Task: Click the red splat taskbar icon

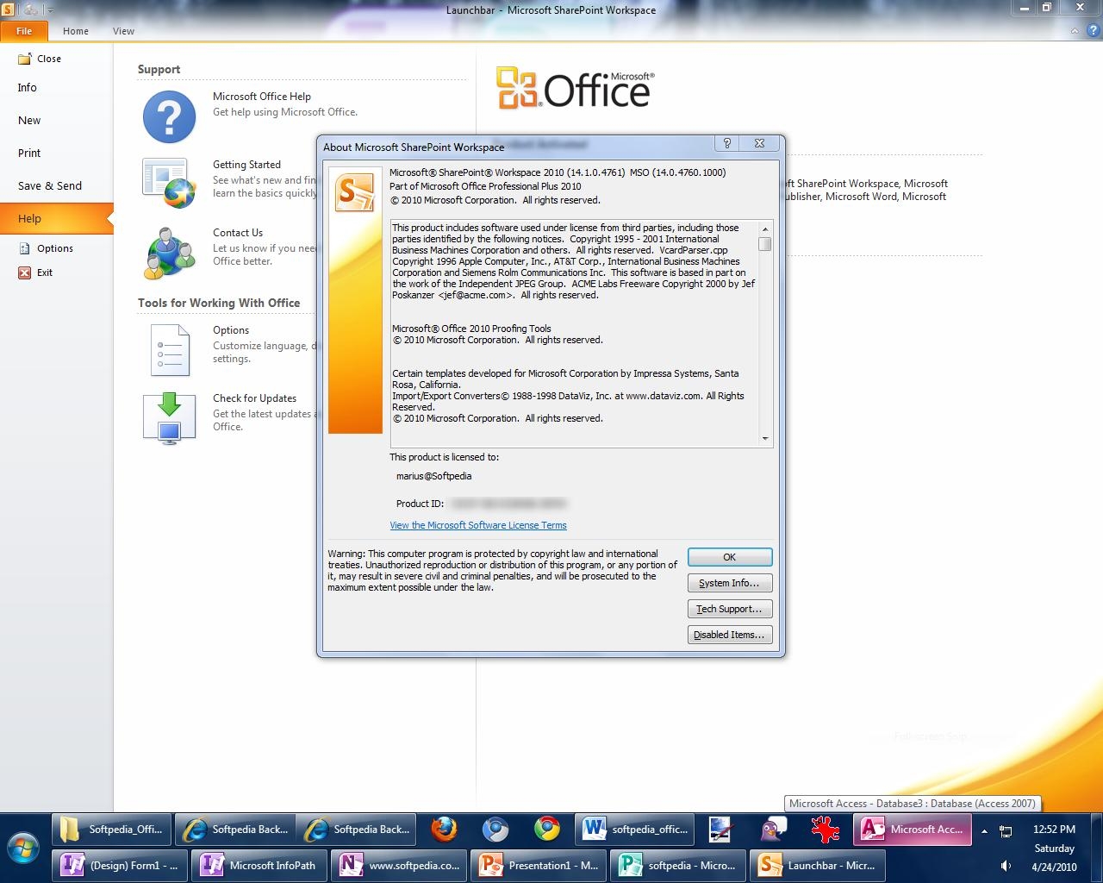Action: coord(825,830)
